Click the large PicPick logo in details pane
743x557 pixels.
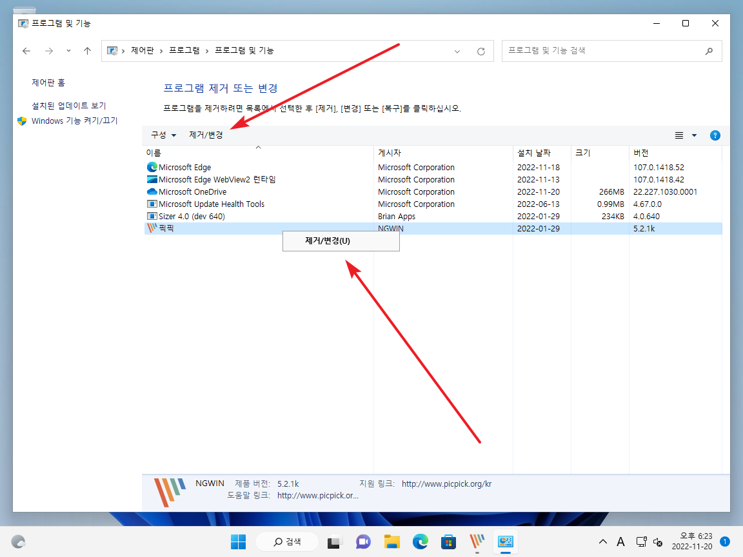[169, 493]
